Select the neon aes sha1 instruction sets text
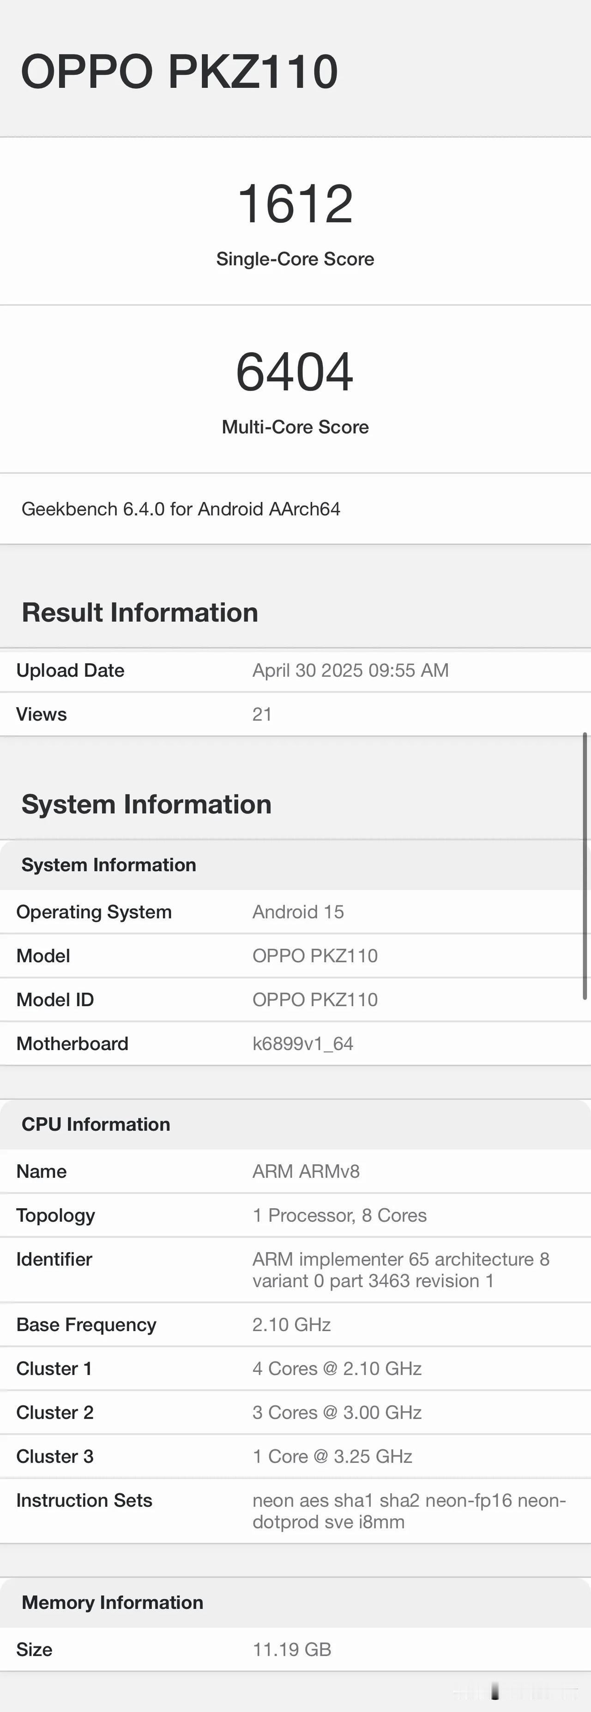This screenshot has height=1712, width=591. pos(409,1511)
